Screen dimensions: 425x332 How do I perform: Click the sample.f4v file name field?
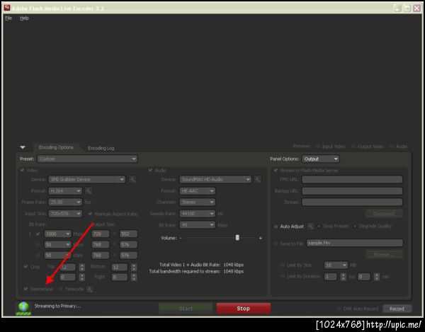tap(355, 243)
